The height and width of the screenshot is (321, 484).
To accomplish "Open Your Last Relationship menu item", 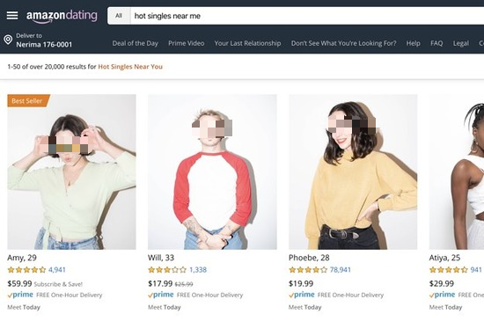I will (x=247, y=43).
